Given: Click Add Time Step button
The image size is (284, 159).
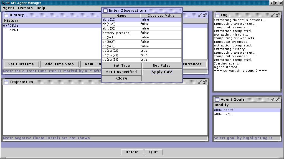Looking at the screenshot, I should pyautogui.click(x=59, y=64).
